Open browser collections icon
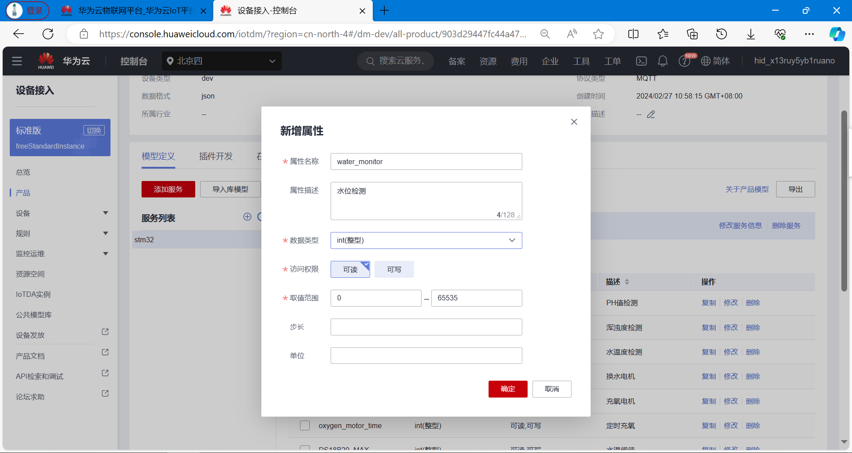The image size is (852, 453). (692, 34)
